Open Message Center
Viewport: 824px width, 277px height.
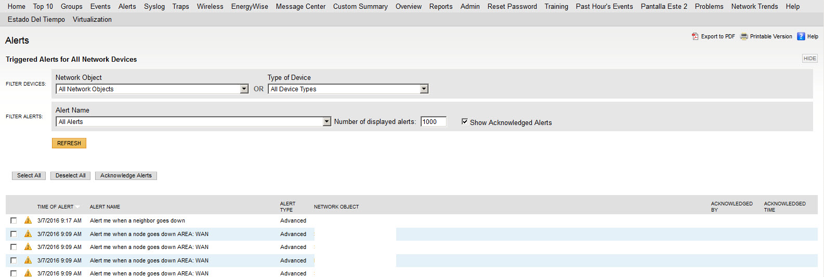(x=300, y=6)
